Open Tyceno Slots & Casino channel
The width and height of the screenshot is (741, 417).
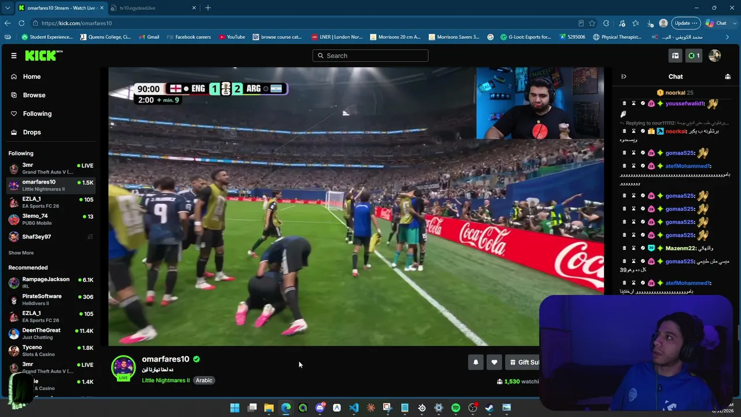[x=51, y=350]
